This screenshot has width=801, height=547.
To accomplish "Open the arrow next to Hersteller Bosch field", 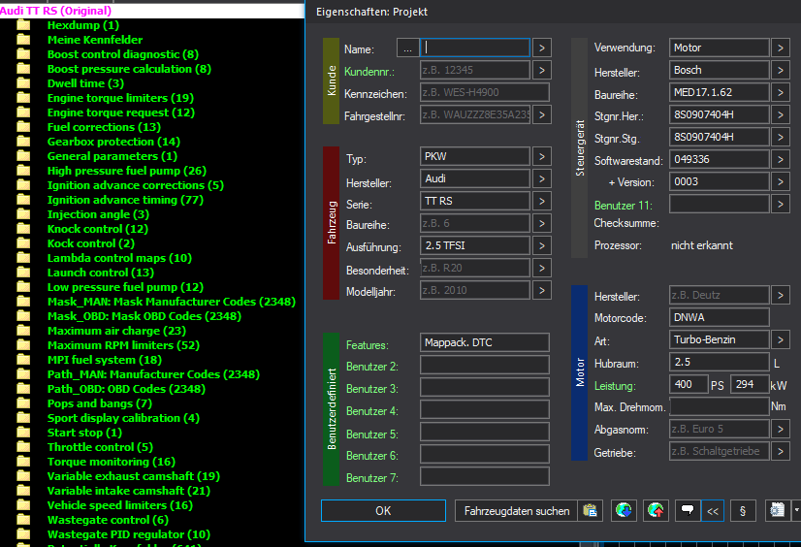I will pyautogui.click(x=780, y=70).
